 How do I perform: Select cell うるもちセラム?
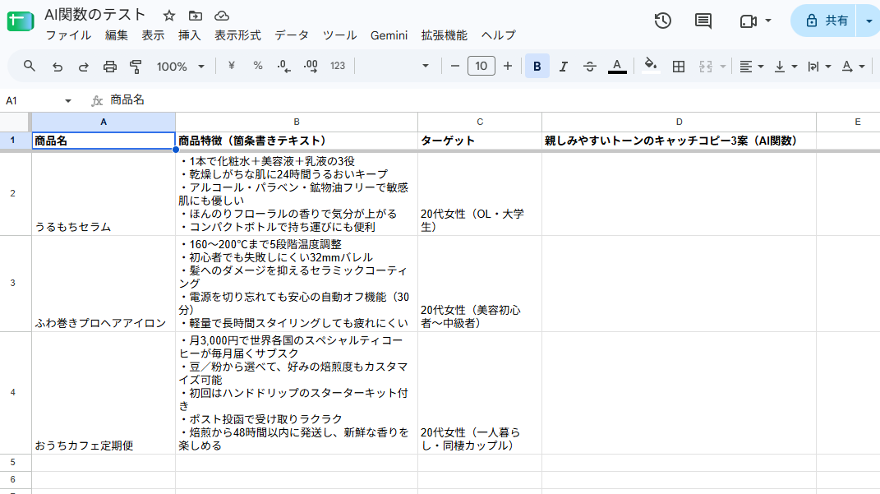104,194
